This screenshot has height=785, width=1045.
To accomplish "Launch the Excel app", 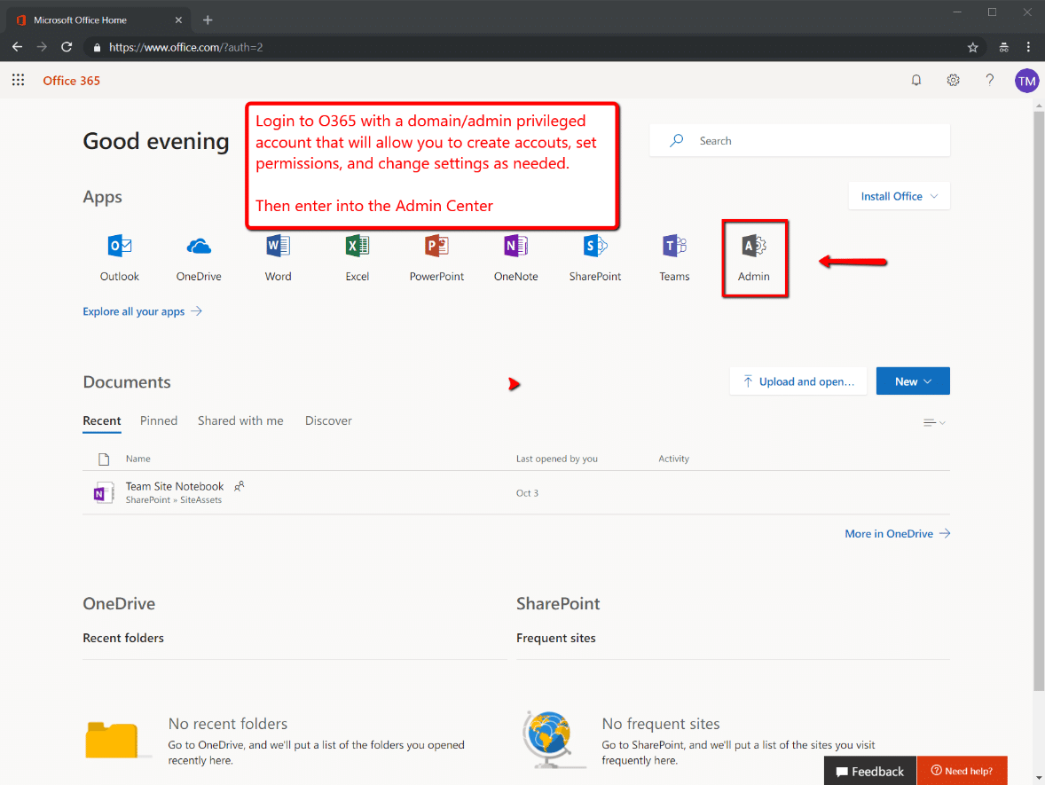I will click(x=357, y=257).
